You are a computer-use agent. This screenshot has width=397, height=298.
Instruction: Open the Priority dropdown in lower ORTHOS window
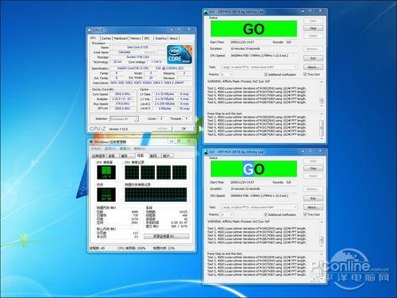227,215
